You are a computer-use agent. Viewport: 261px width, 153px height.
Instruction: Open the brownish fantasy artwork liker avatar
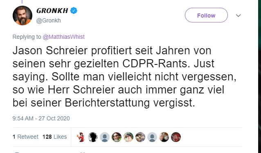click(x=140, y=137)
